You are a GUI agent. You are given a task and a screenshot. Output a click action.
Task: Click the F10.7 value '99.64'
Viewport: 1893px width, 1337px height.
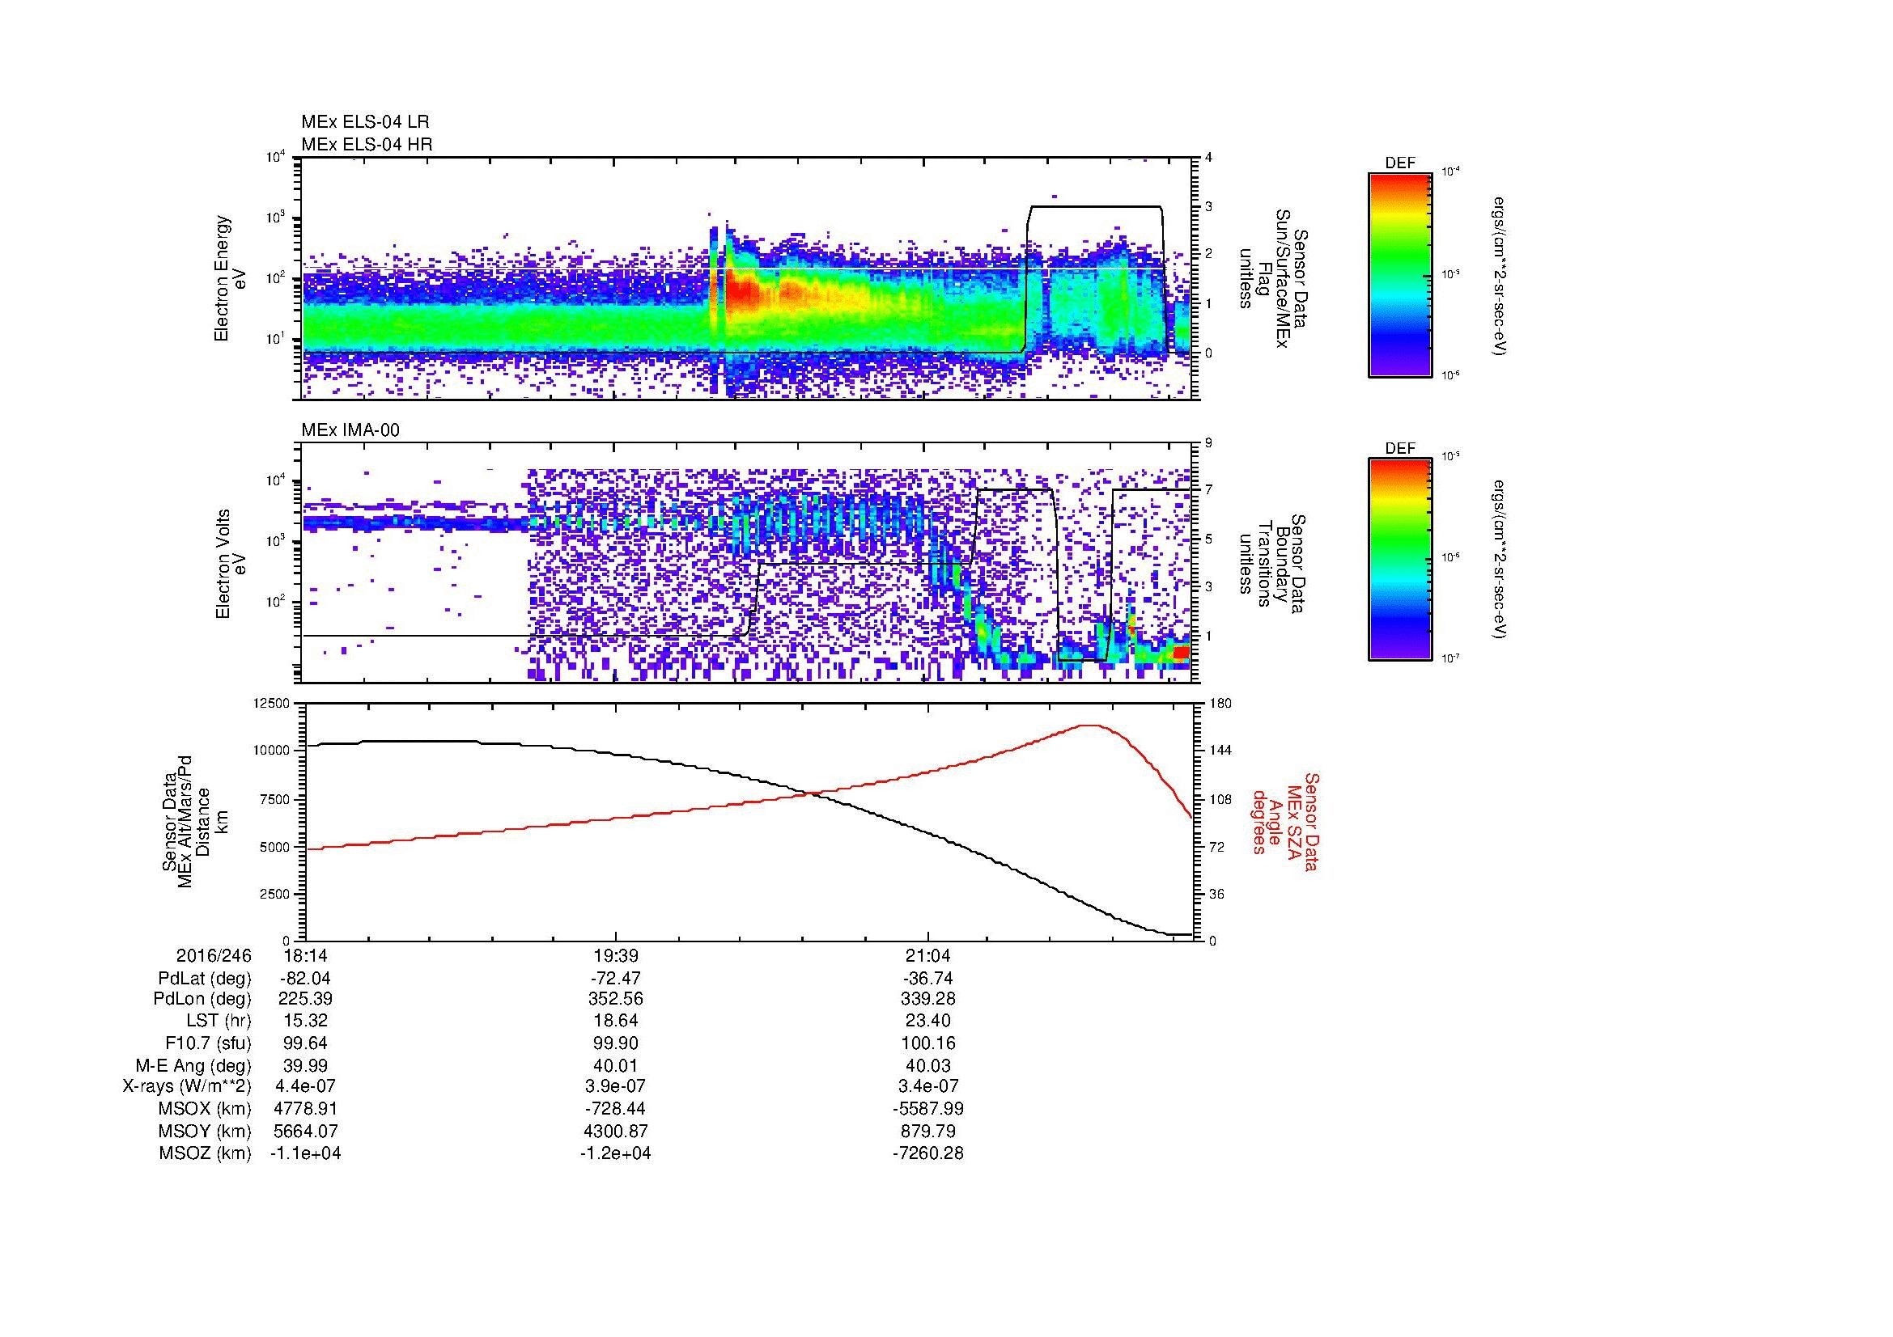click(x=306, y=1043)
